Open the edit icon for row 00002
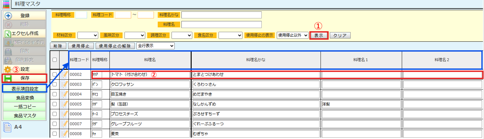484x139 pixels. [x=64, y=75]
